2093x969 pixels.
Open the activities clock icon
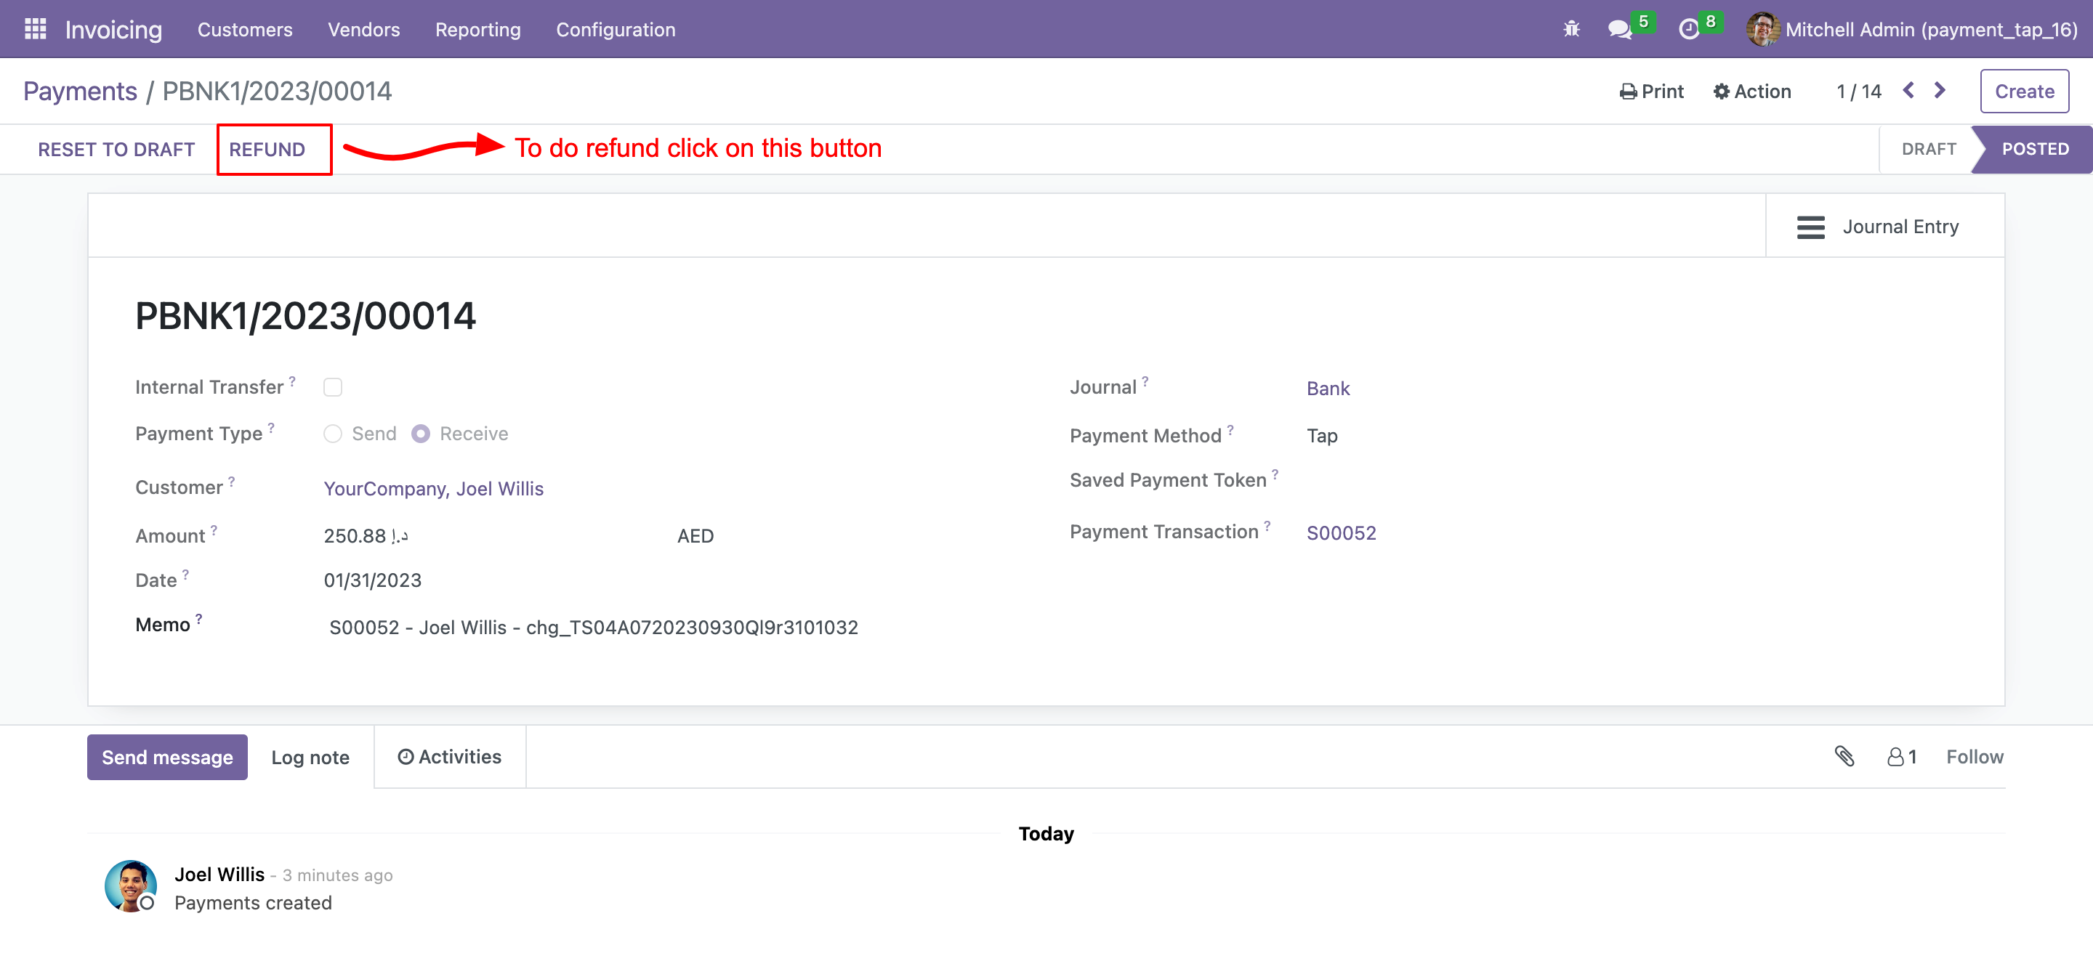pos(1688,29)
